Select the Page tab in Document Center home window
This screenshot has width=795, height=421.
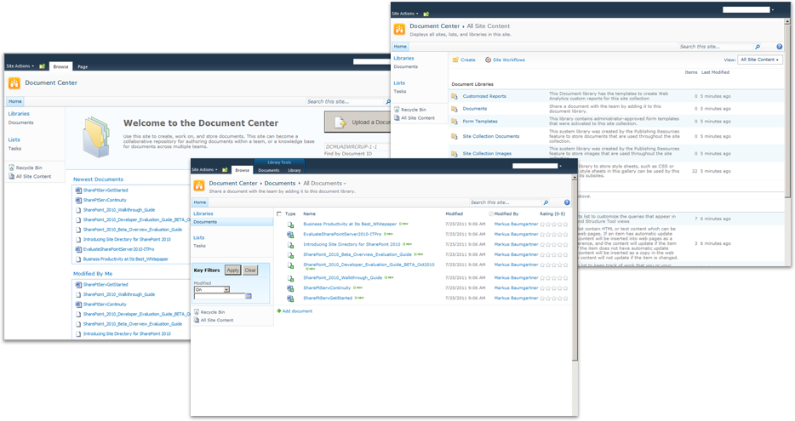point(83,67)
